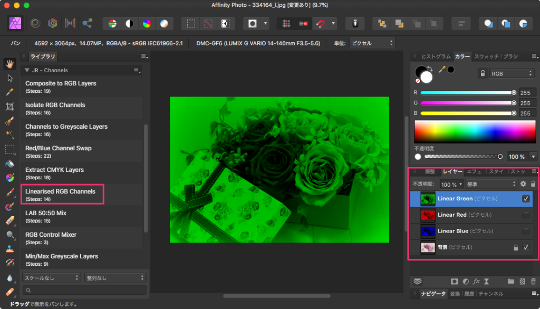Open layer effects with fx icon
Screen dimensions: 540x309
coord(476,282)
